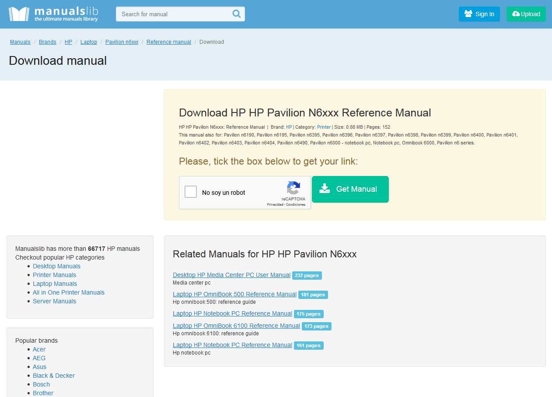Image resolution: width=552 pixels, height=397 pixels.
Task: Open the Manuals breadcrumb link
Action: (20, 42)
